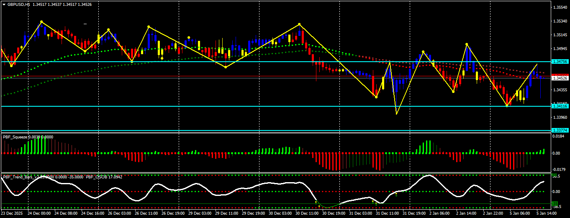This screenshot has height=218, width=570.
Task: Click the GBPUSD,H1 symbol title
Action: 19,4
